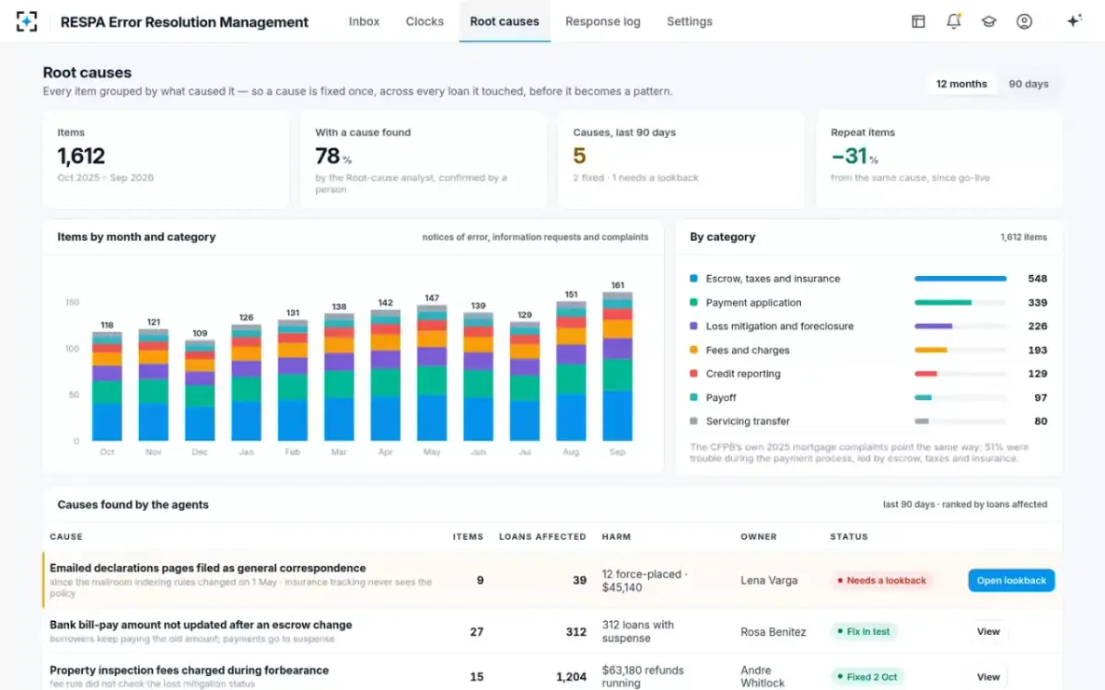The image size is (1105, 690).
Task: Click the Servicing transfer gray swatch
Action: [693, 421]
